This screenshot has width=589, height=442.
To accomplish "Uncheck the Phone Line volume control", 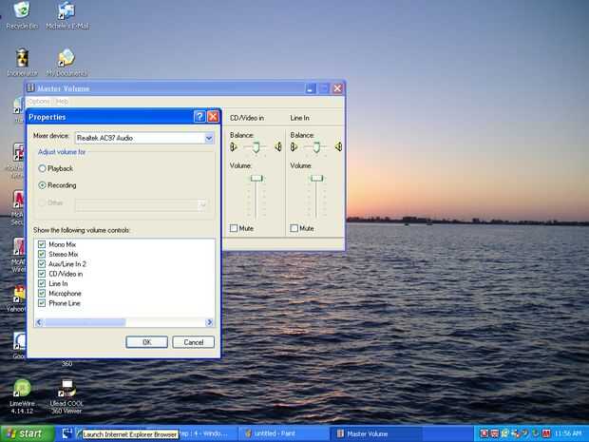I will pyautogui.click(x=42, y=303).
